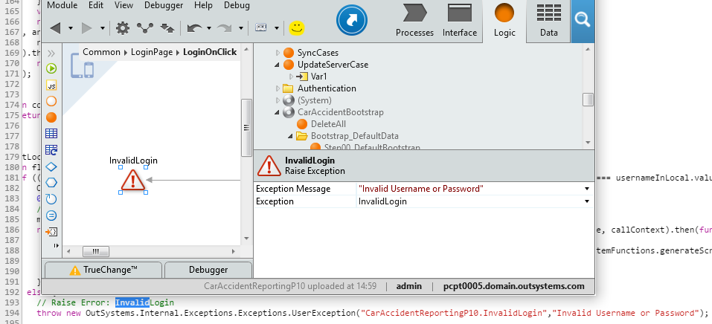Viewport: 712px width, 324px height.
Task: Select the arrow-and-braces tool in the toolbox
Action: coord(51,231)
